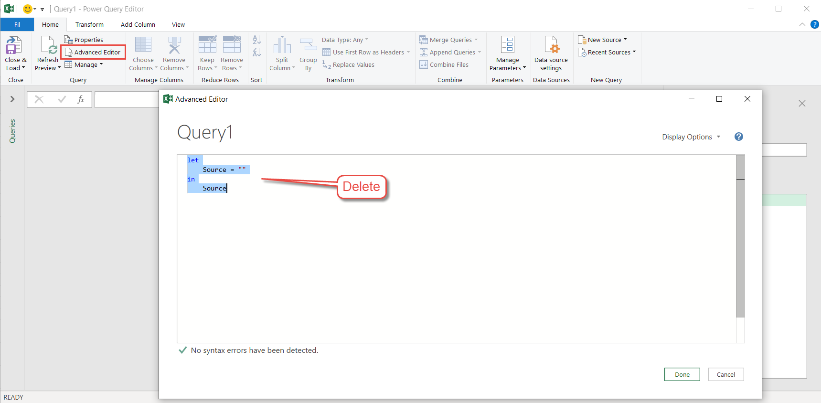The image size is (821, 403).
Task: Click the Close & Load icon
Action: pyautogui.click(x=14, y=46)
